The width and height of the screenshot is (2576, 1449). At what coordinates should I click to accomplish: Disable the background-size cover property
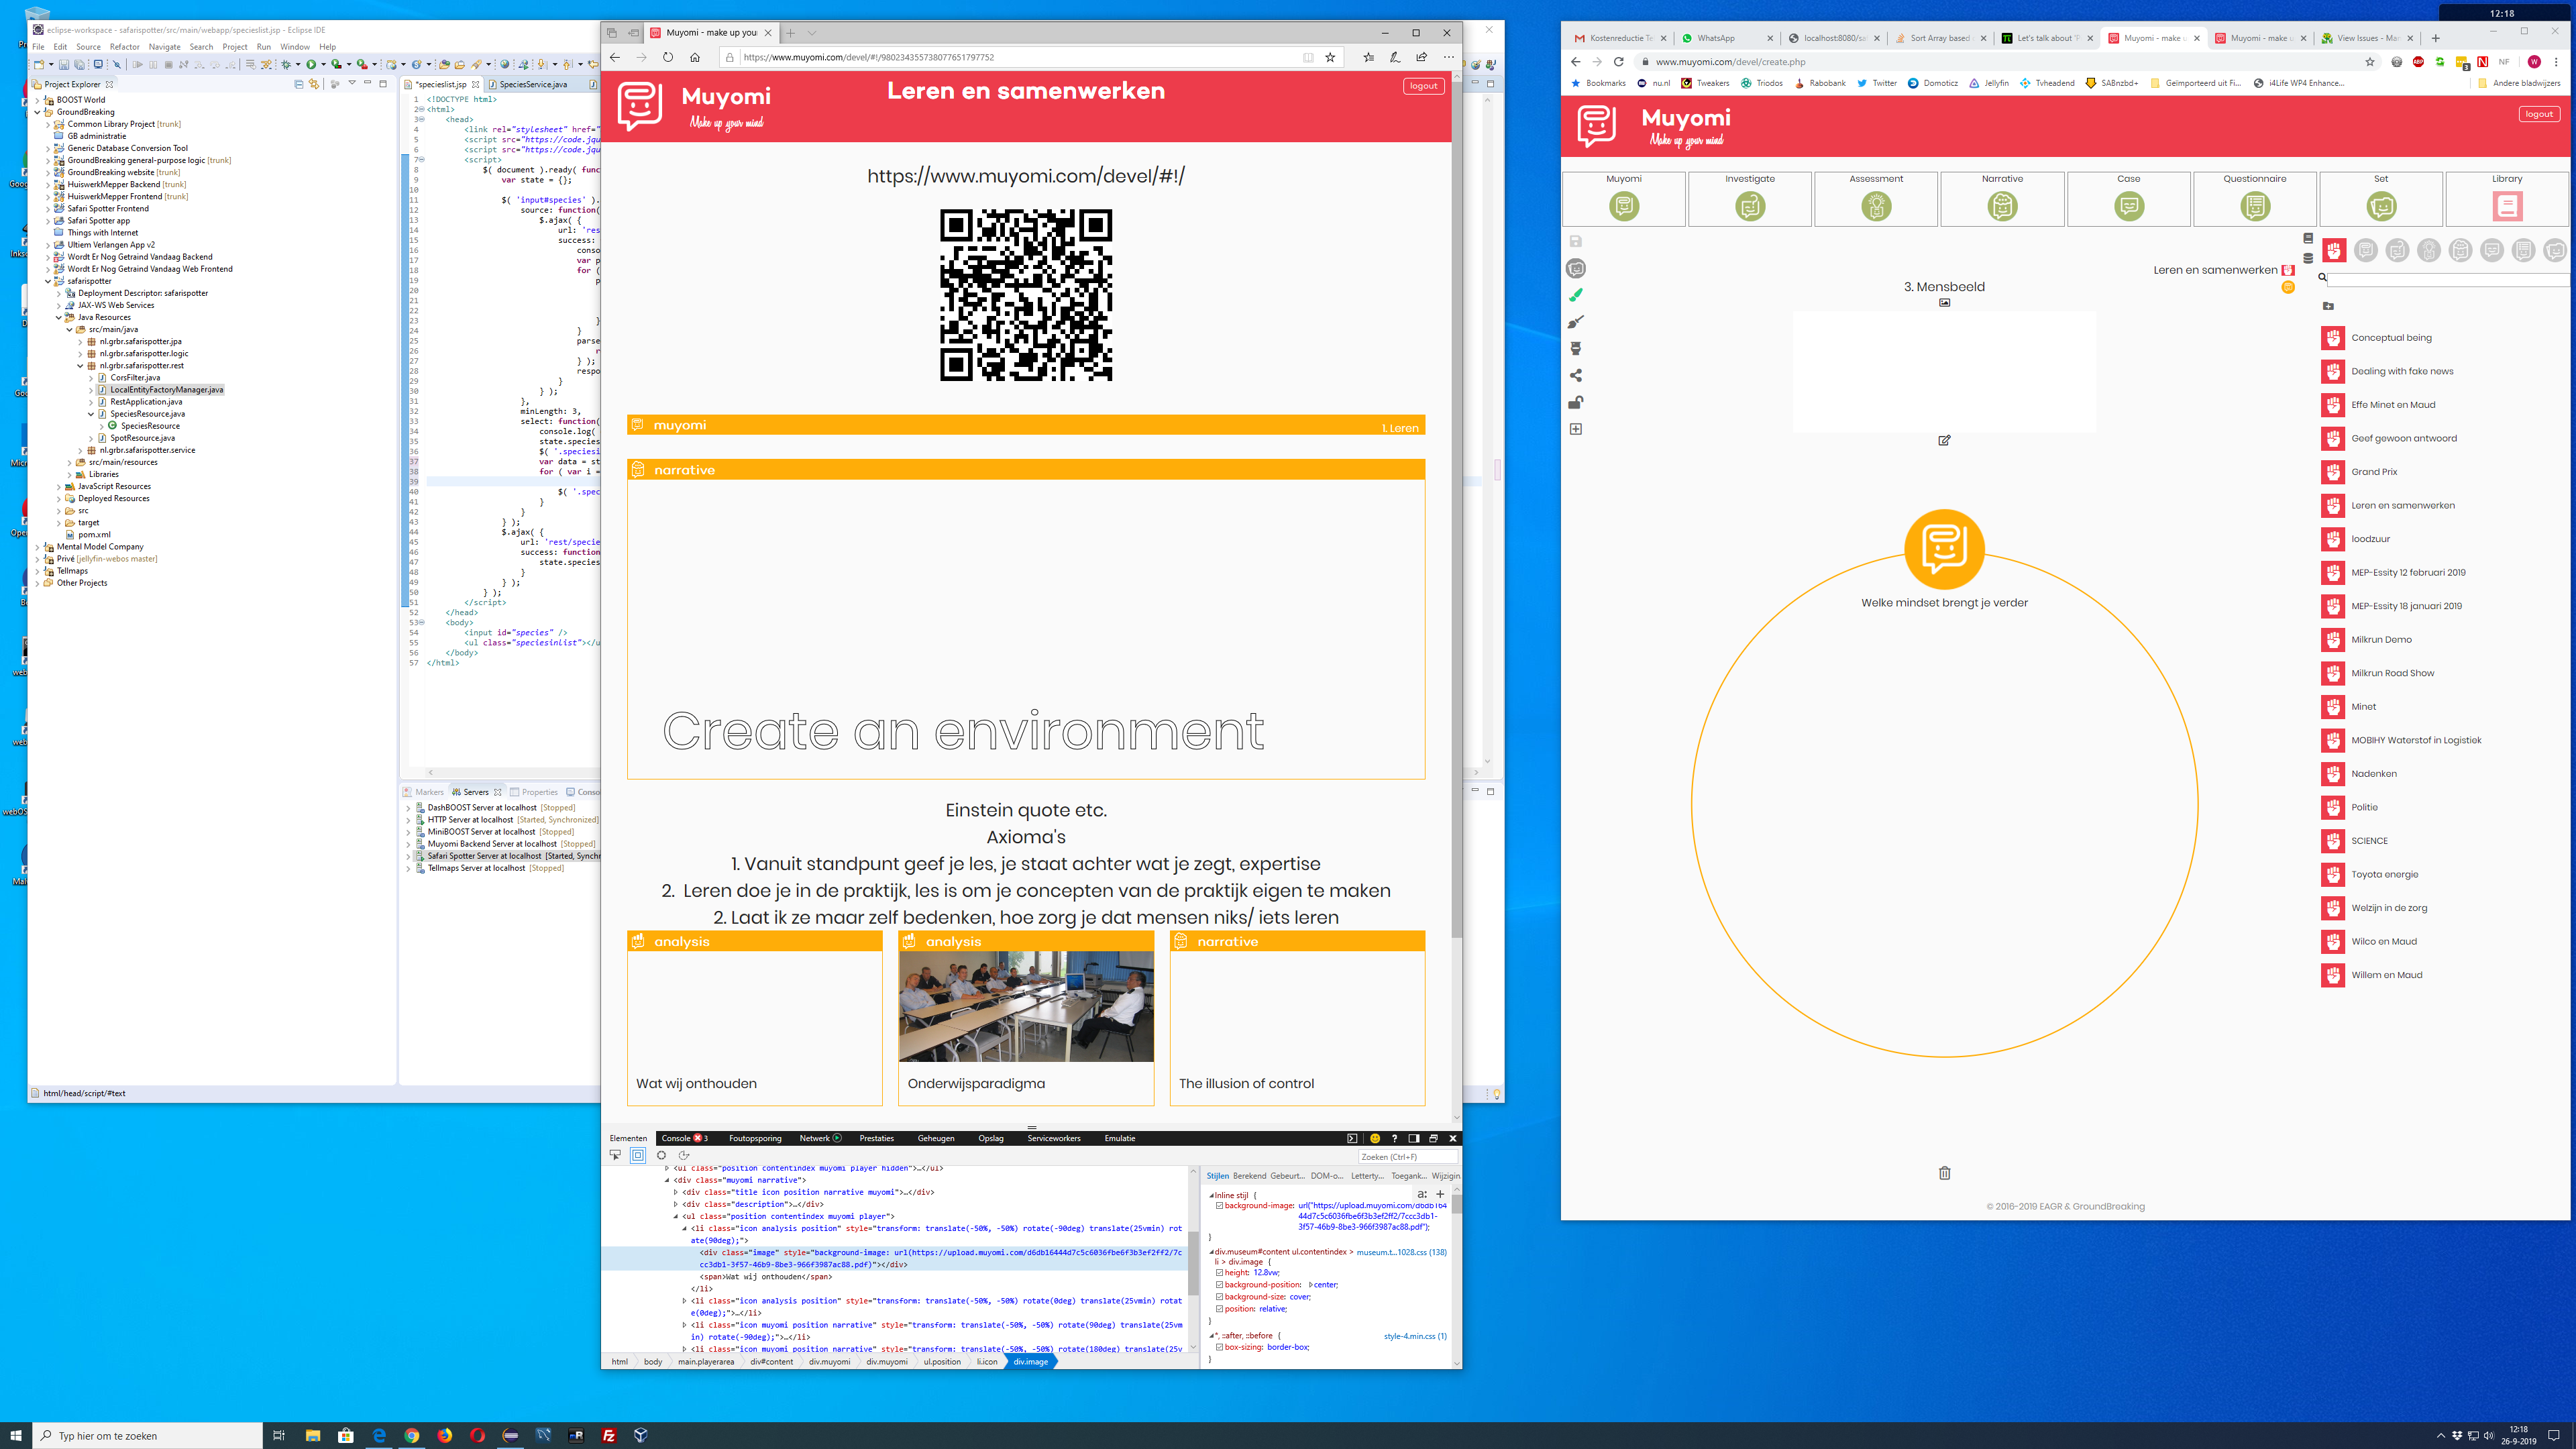click(x=1219, y=1297)
